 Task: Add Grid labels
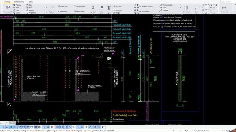[x=186, y=9]
